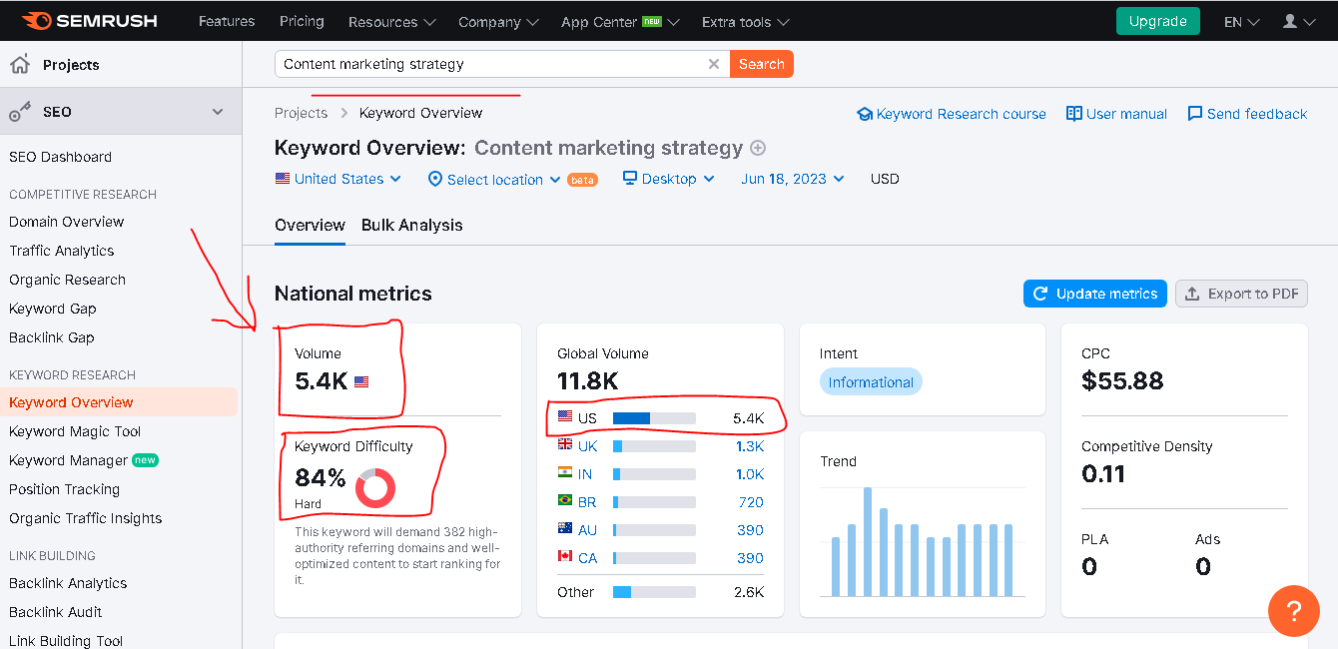This screenshot has height=649, width=1338.
Task: Click the User manual book icon
Action: pyautogui.click(x=1074, y=114)
